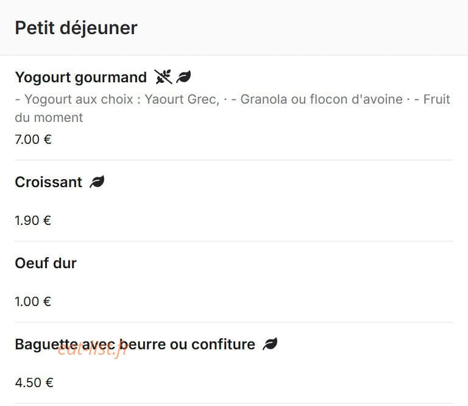Click the word 'gourmand' in title
The image size is (468, 406).
pyautogui.click(x=110, y=77)
